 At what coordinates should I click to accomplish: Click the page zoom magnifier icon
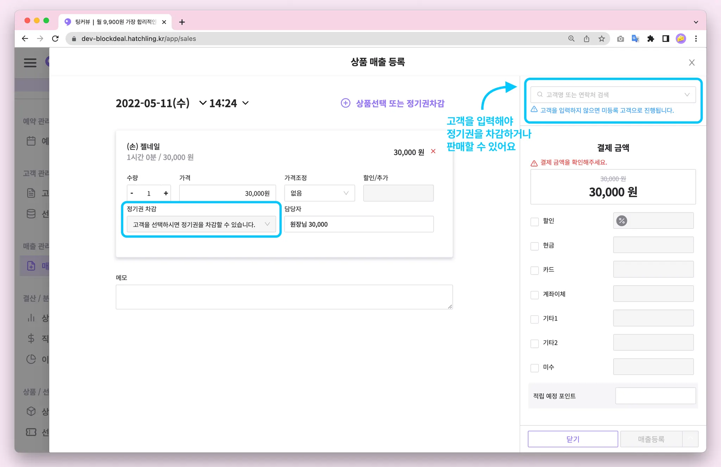571,39
